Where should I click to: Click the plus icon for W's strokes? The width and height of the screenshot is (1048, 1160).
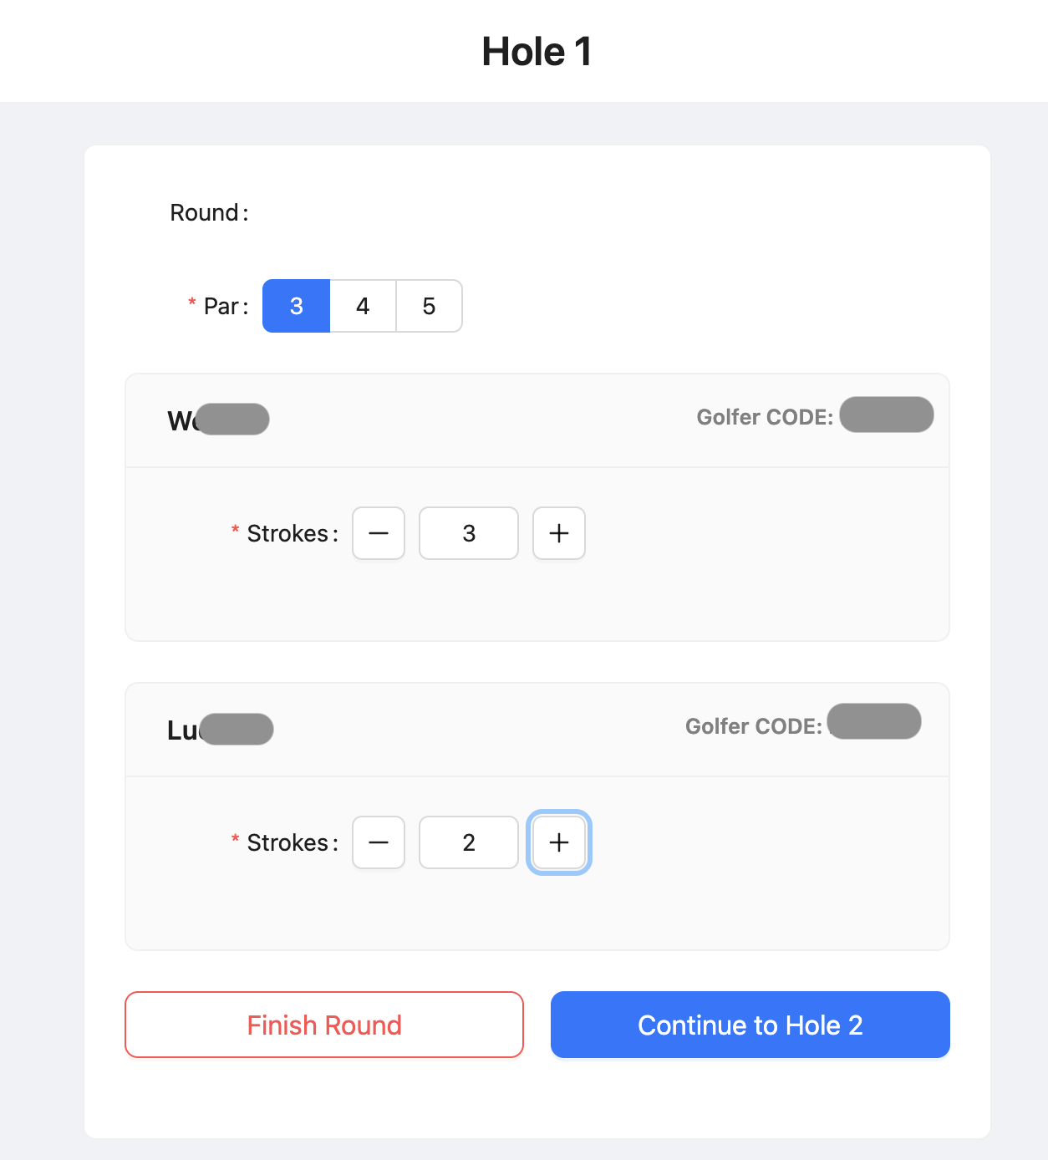[558, 533]
